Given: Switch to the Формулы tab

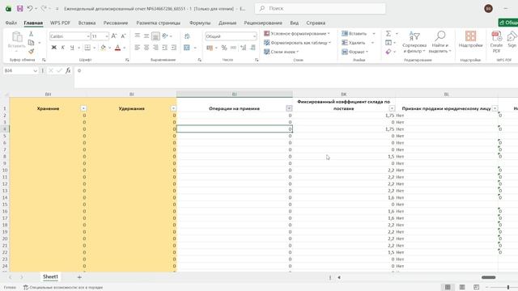Looking at the screenshot, I should (200, 23).
